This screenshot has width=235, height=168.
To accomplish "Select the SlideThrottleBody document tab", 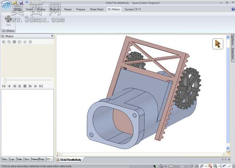I will pyautogui.click(x=69, y=160).
